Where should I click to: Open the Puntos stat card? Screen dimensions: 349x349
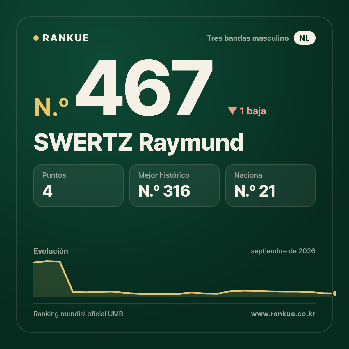79,186
